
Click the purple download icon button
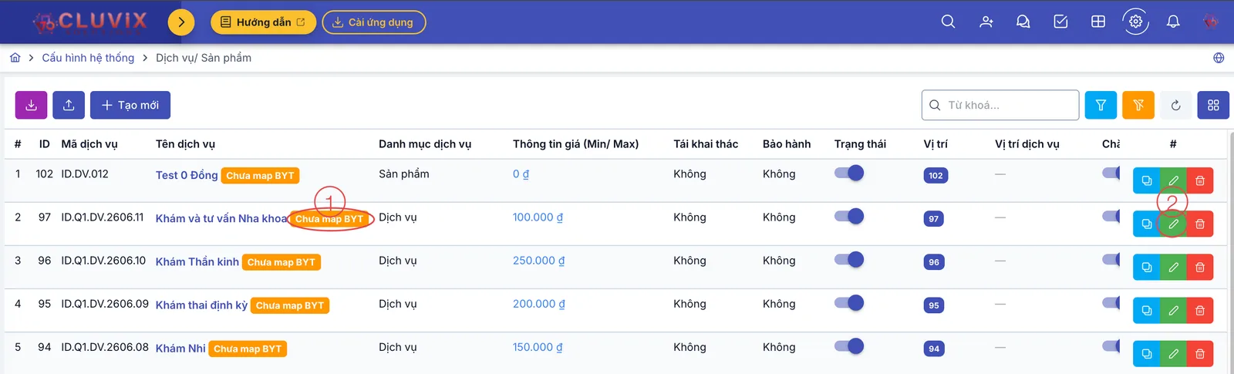click(32, 105)
